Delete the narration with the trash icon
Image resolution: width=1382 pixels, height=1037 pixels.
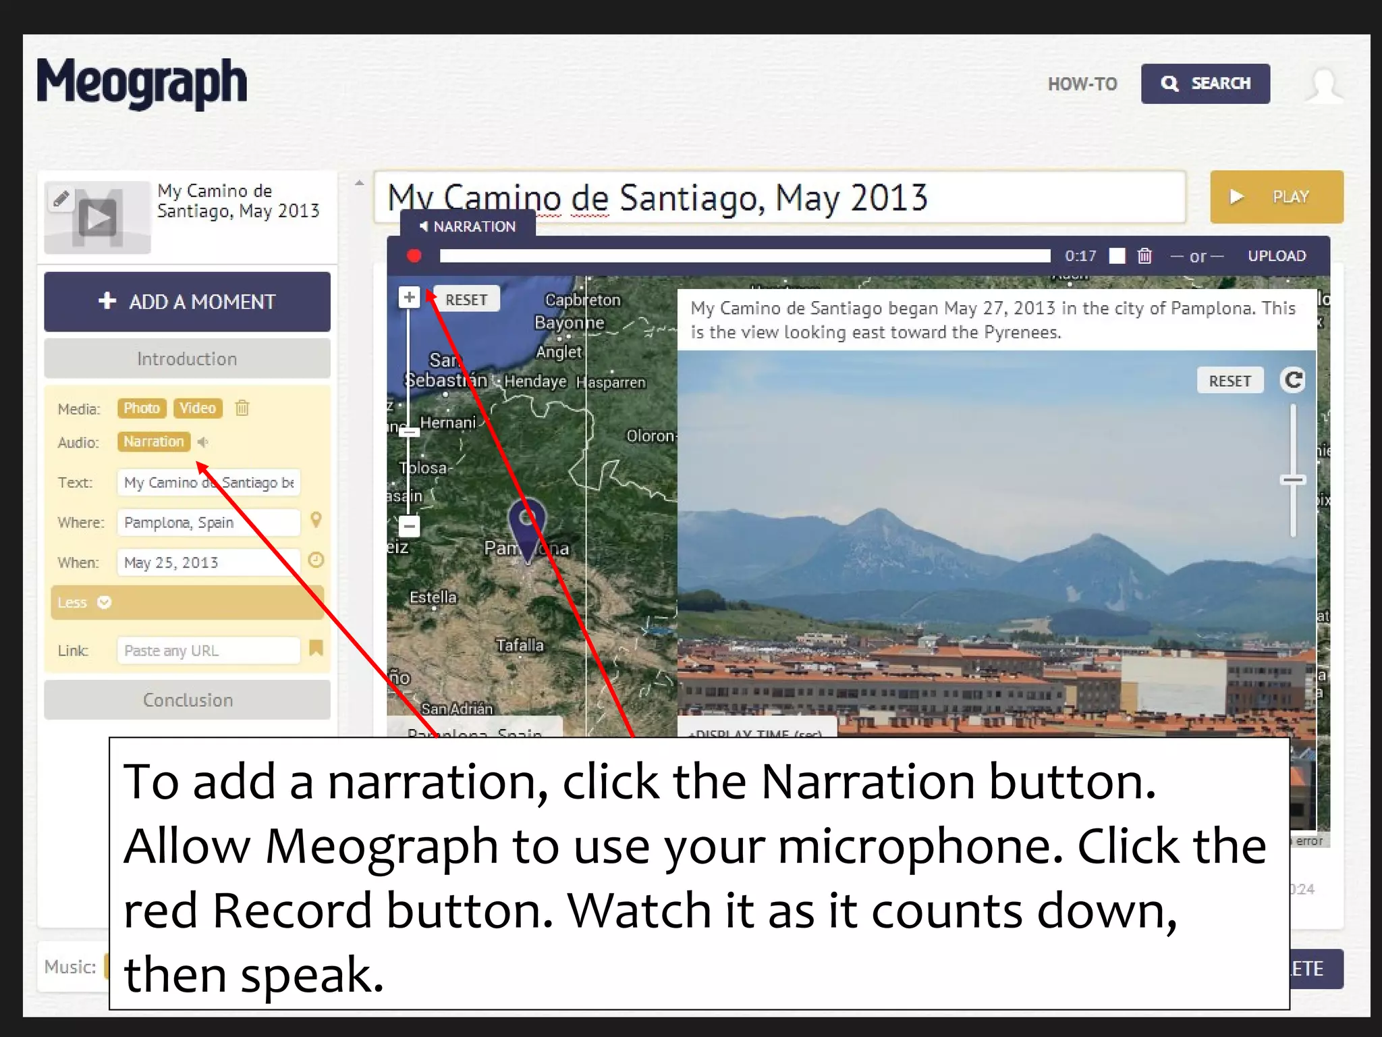(x=1144, y=256)
